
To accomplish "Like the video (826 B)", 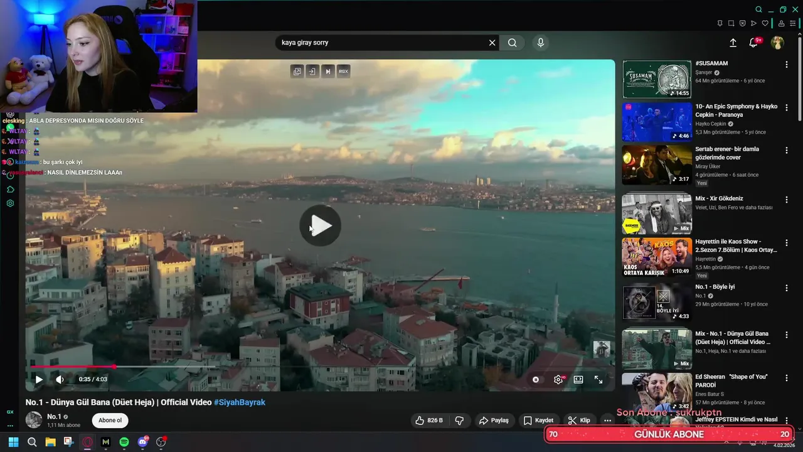I will [x=430, y=421].
